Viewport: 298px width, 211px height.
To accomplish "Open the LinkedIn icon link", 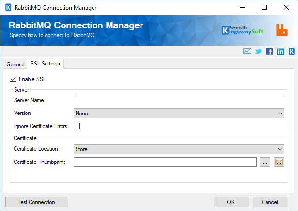I will point(281,51).
